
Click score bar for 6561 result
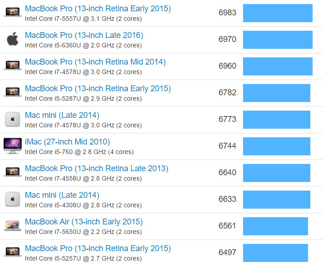click(276, 226)
